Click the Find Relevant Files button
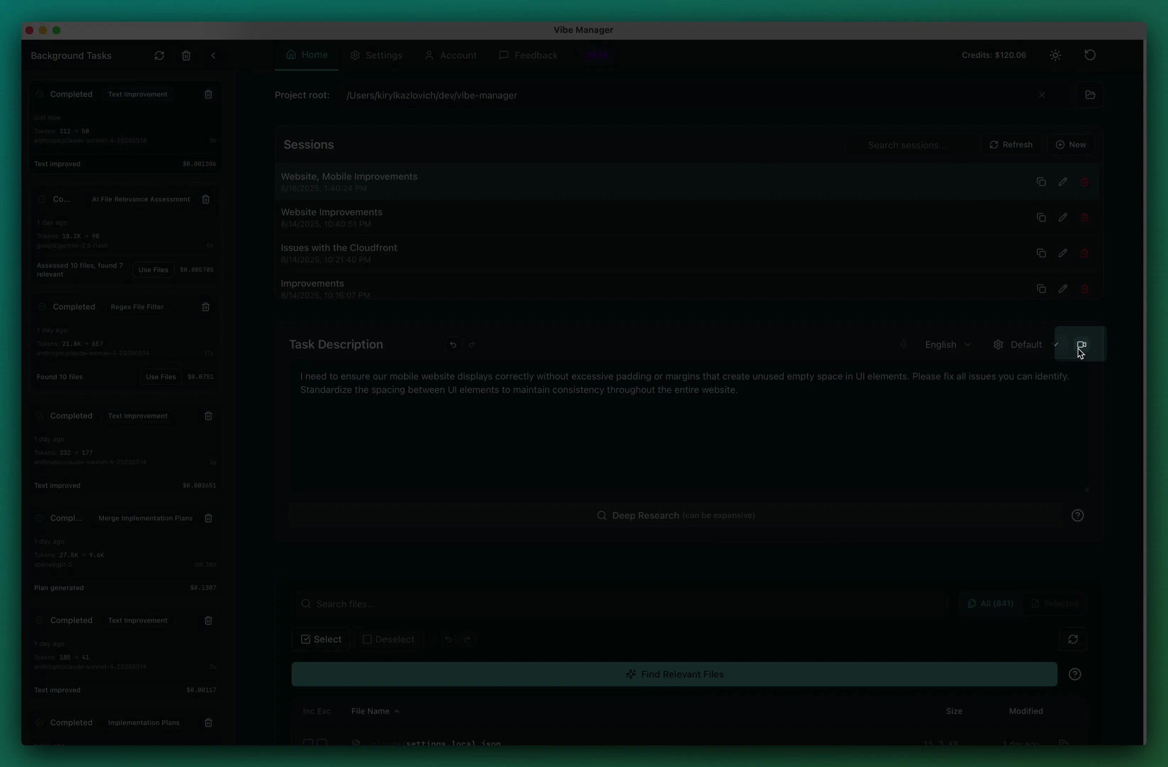The image size is (1168, 767). click(674, 674)
